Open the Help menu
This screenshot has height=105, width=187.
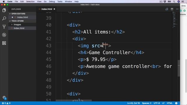pos(77,1)
